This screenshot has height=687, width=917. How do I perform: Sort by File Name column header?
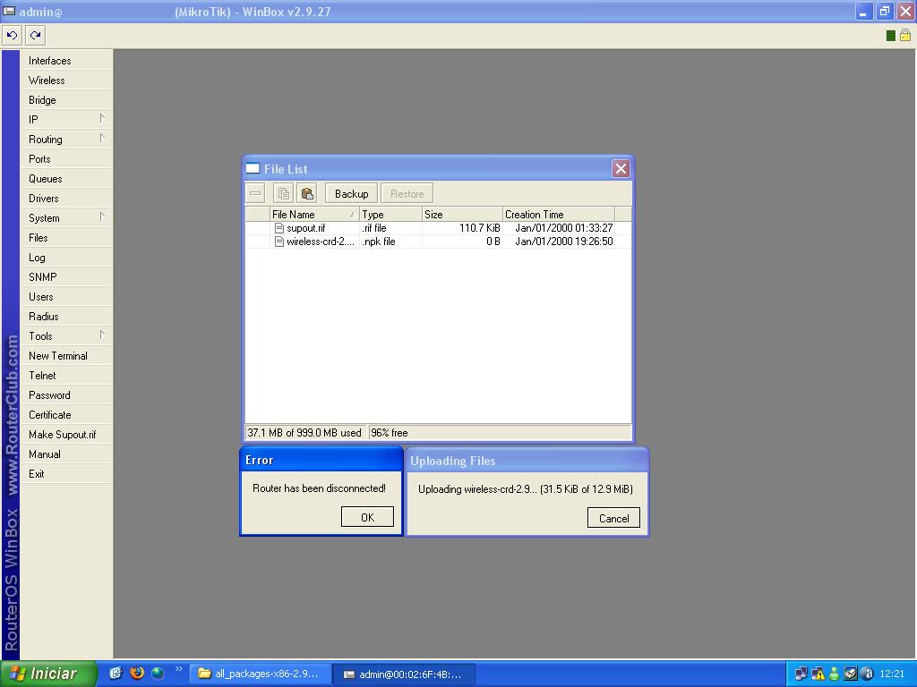point(314,214)
